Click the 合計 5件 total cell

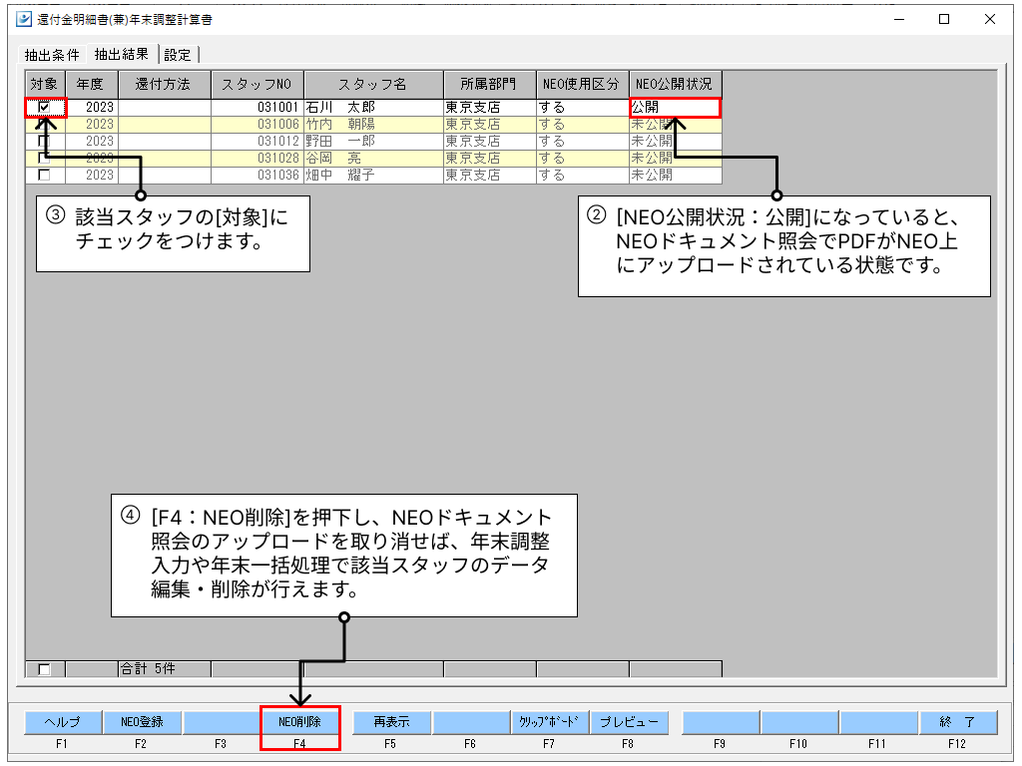tap(165, 669)
